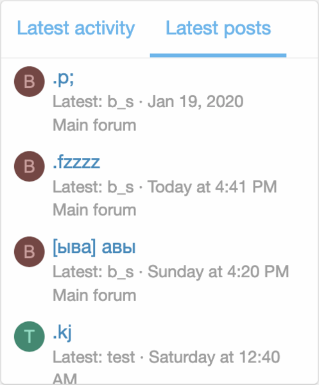The width and height of the screenshot is (319, 385).
Task: Select the Latest posts tab
Action: [x=218, y=28]
